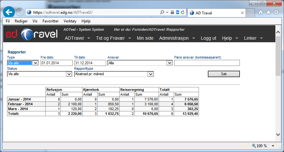Image resolution: width=284 pixels, height=152 pixels.
Task: Open the Rediger menu
Action: (x=21, y=21)
